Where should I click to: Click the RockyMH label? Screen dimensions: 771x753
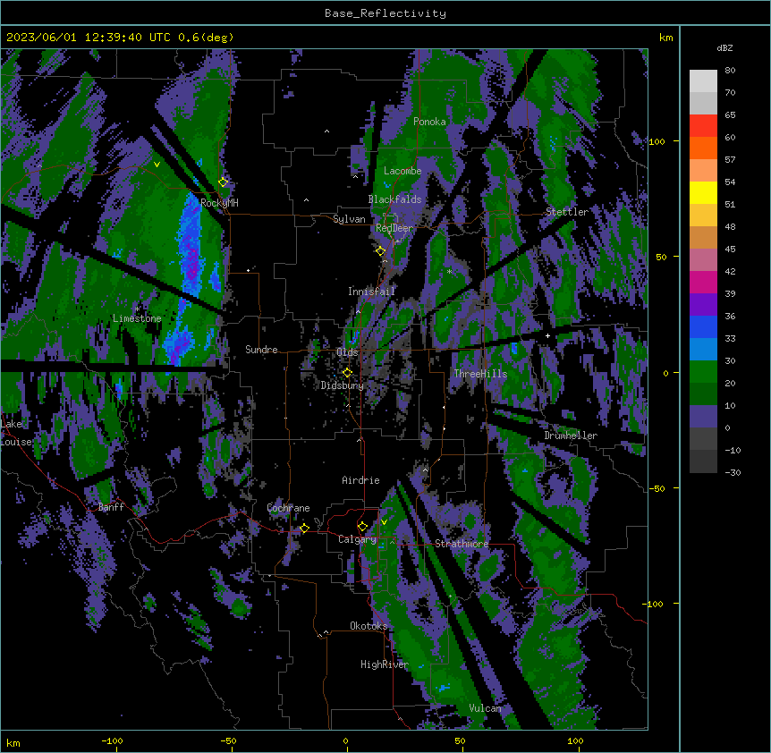(x=219, y=203)
